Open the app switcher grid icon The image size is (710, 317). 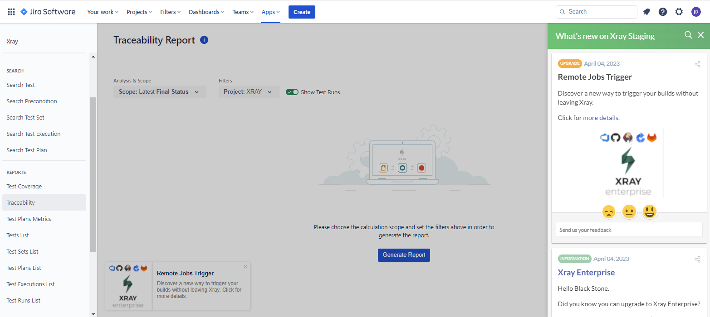click(x=11, y=12)
